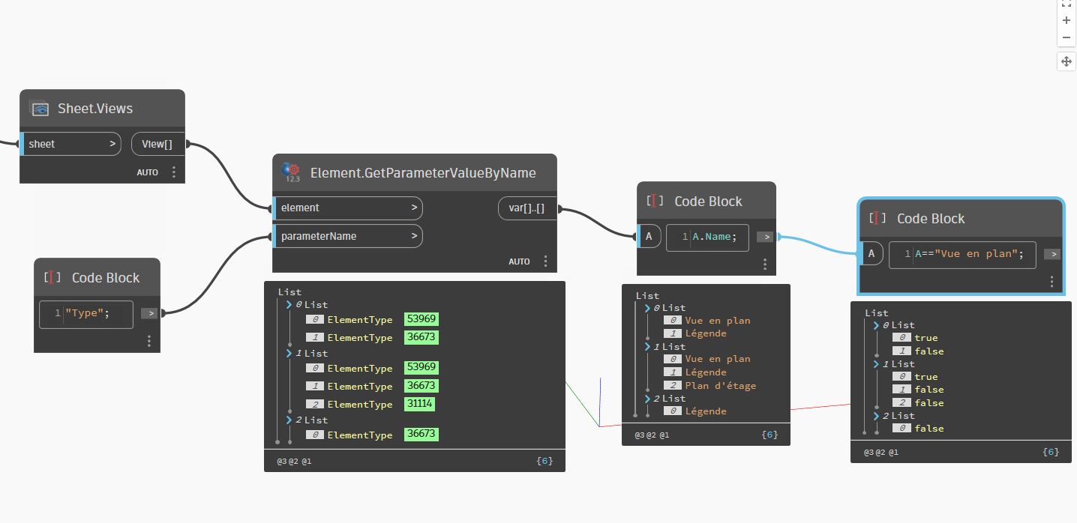Click the green element ID 31114

[x=419, y=404]
